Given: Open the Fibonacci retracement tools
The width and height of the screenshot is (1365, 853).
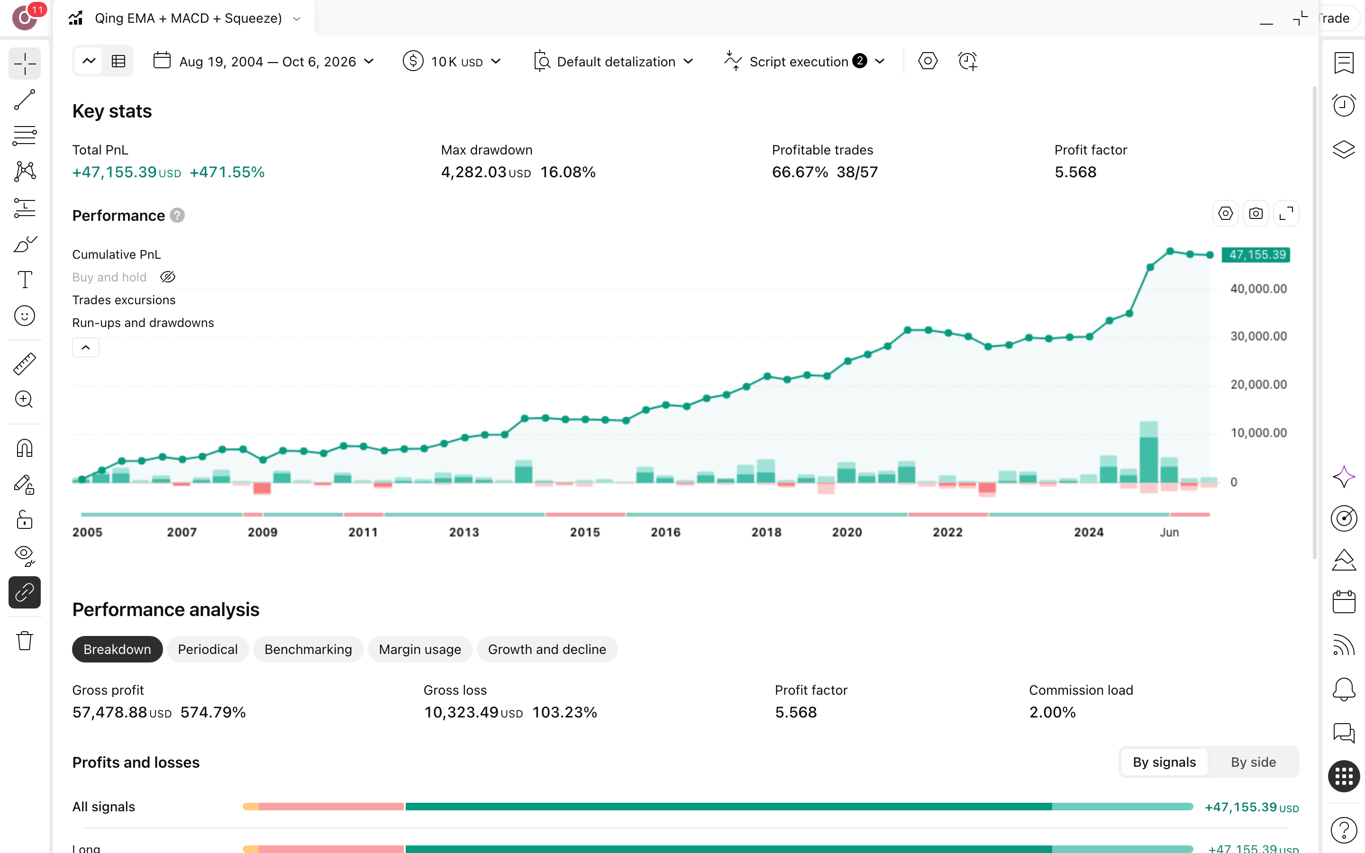Looking at the screenshot, I should (x=25, y=136).
